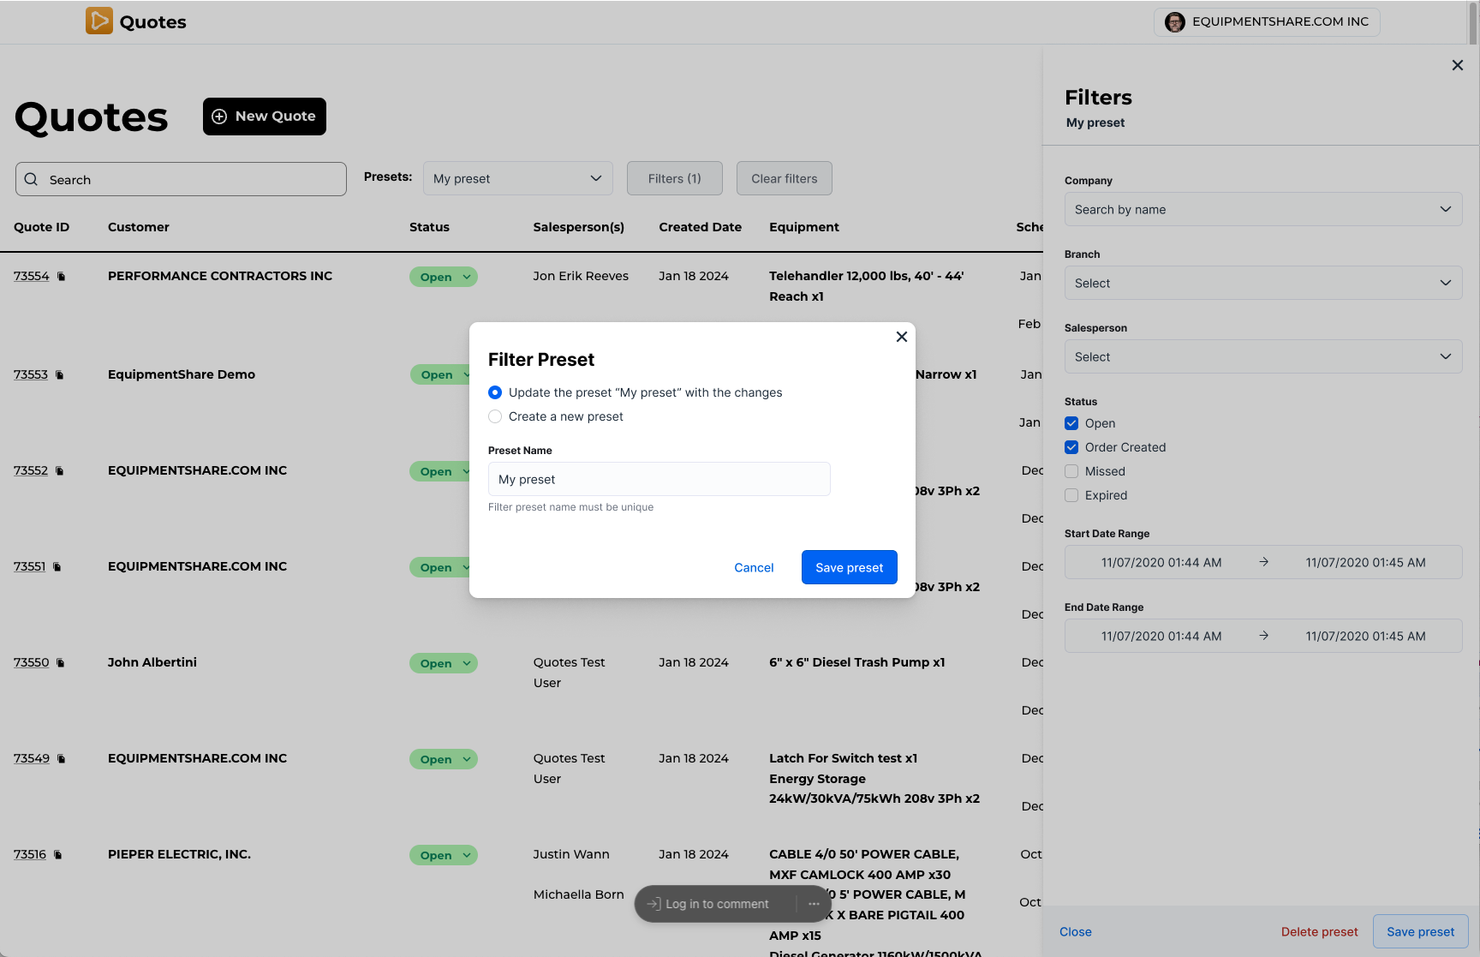Copy quote ID 73550 with its copy icon

coord(61,662)
